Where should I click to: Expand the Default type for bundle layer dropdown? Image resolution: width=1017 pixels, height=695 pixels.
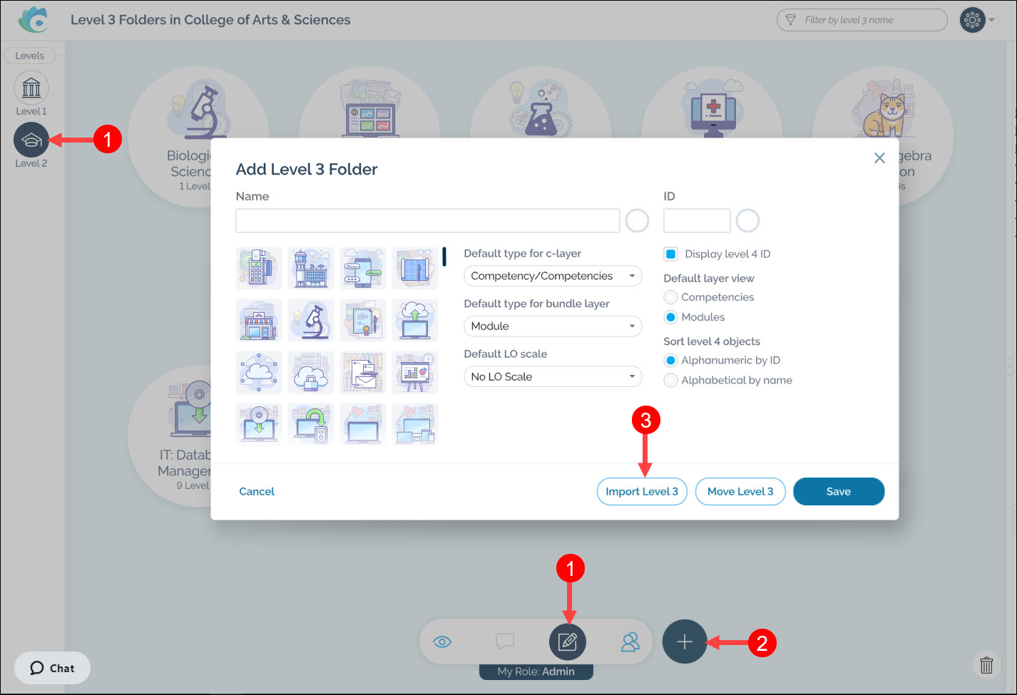(552, 326)
